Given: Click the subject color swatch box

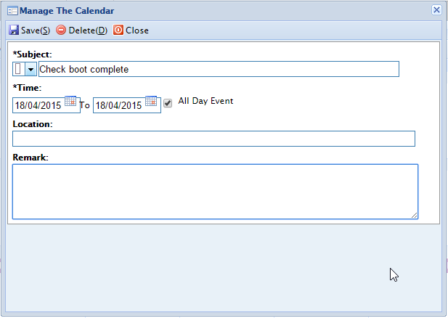Looking at the screenshot, I should point(18,69).
